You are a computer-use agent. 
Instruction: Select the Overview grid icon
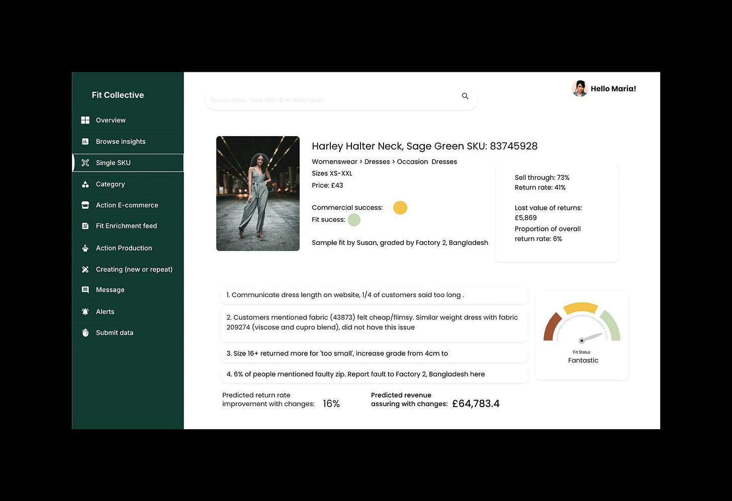pyautogui.click(x=85, y=120)
